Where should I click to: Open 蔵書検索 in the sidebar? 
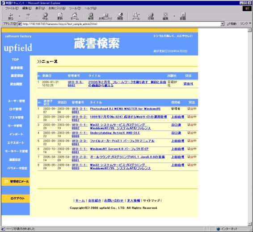[x=17, y=68]
